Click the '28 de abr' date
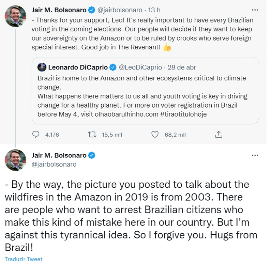The height and width of the screenshot is (264, 270). click(182, 67)
